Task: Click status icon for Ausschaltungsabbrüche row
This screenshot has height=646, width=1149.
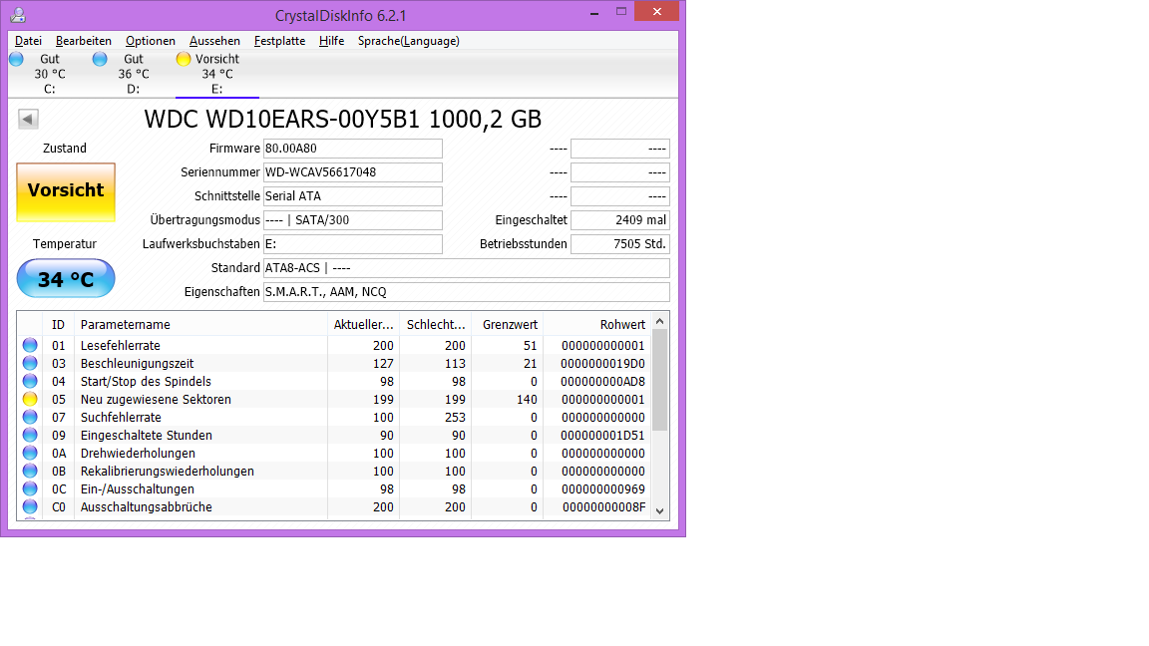Action: [x=30, y=506]
